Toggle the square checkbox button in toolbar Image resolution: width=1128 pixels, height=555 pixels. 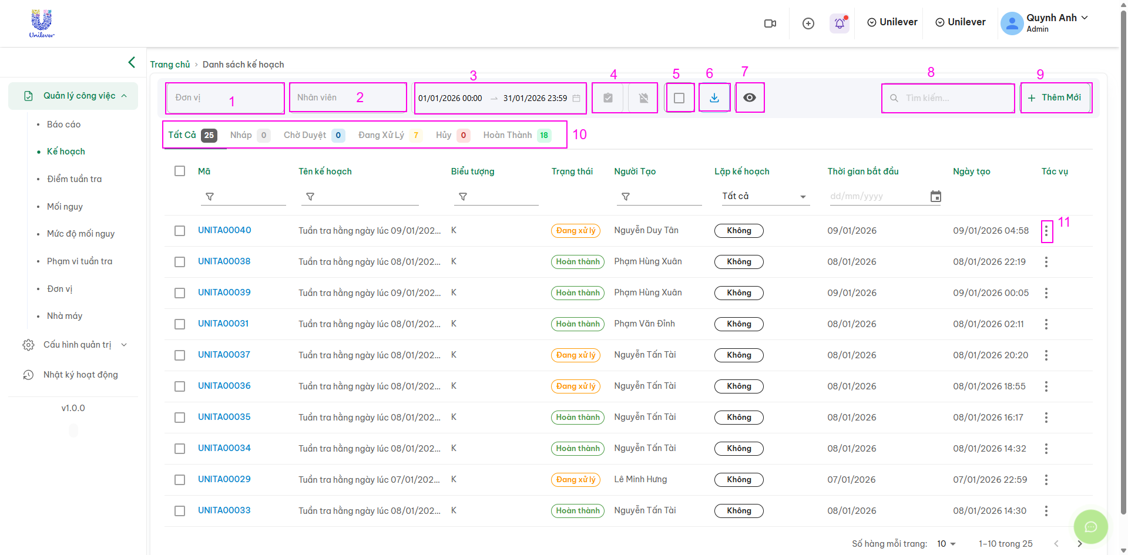point(679,98)
